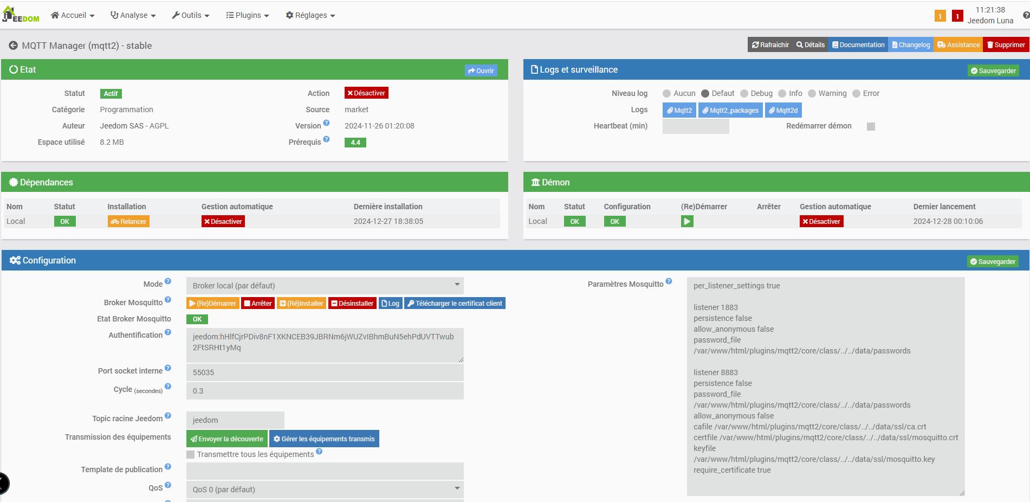Click Gérer les équipements transmis
The width and height of the screenshot is (1030, 502).
point(324,439)
